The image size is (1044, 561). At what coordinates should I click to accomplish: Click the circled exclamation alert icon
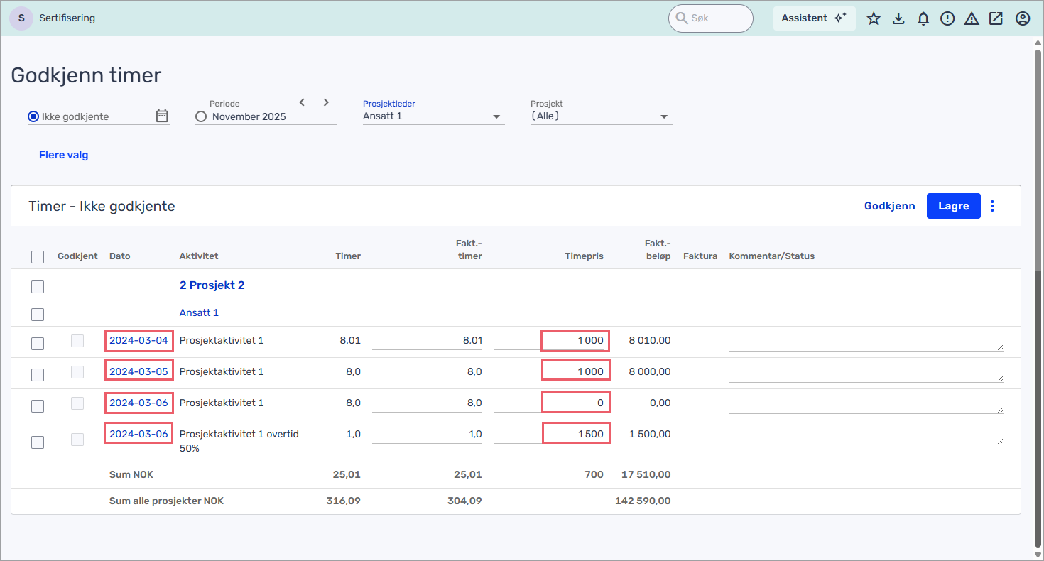pos(947,19)
